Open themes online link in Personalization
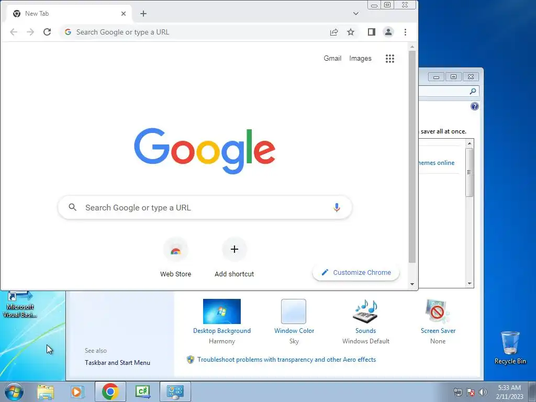Image resolution: width=536 pixels, height=402 pixels. (x=437, y=163)
